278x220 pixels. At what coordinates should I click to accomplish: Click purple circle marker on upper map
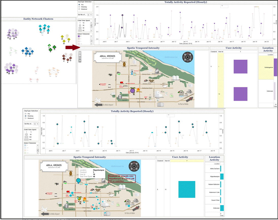pos(133,91)
